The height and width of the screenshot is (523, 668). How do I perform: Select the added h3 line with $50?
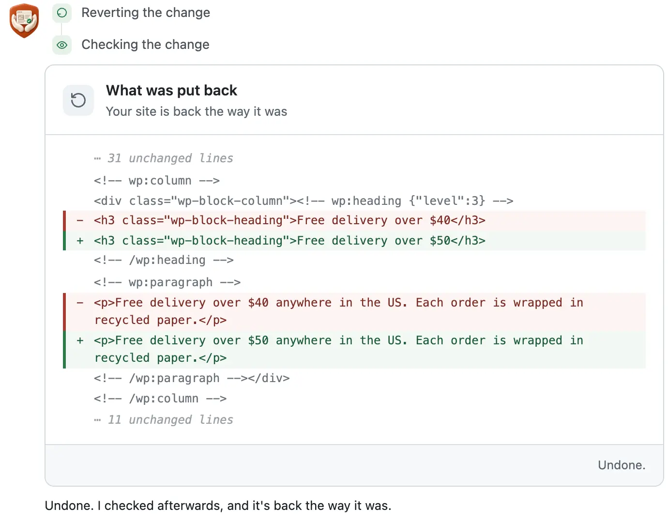[354, 241]
